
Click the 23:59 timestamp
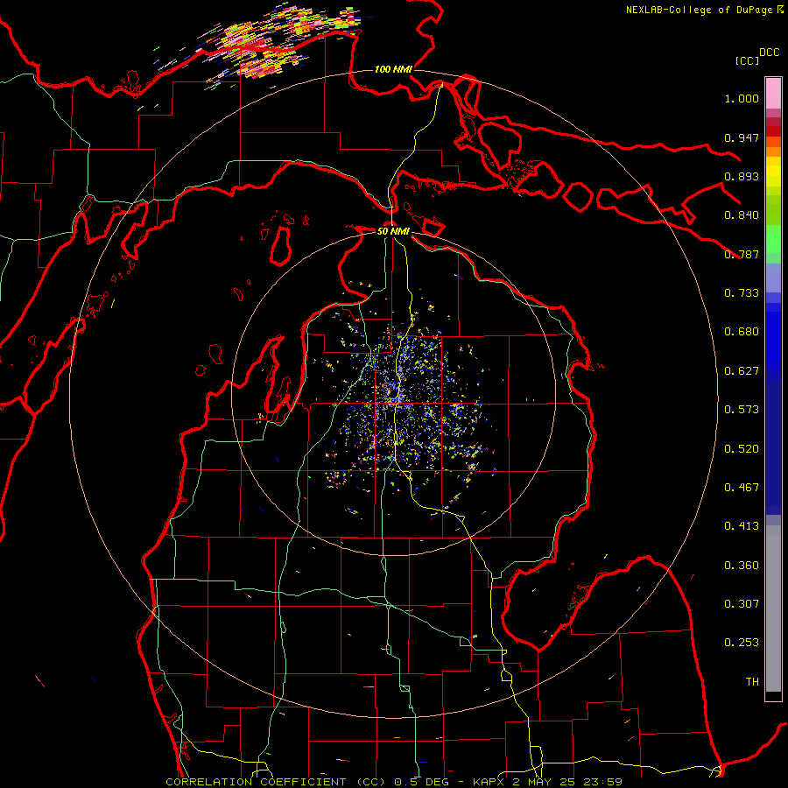coord(602,782)
